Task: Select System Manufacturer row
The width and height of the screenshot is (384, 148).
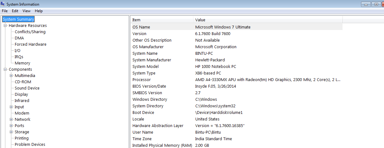Action: click(x=236, y=60)
